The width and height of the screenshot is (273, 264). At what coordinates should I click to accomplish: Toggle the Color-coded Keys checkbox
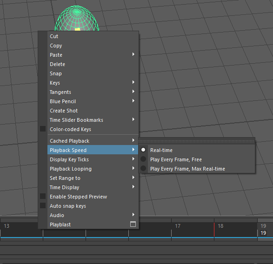[43, 129]
